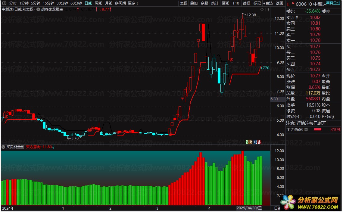Click the 2024年 timeline label
Image resolution: width=343 pixels, height=212 pixels.
coord(8,208)
